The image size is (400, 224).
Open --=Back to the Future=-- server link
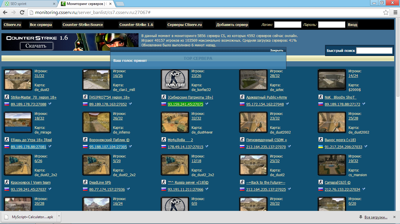[x=266, y=182]
